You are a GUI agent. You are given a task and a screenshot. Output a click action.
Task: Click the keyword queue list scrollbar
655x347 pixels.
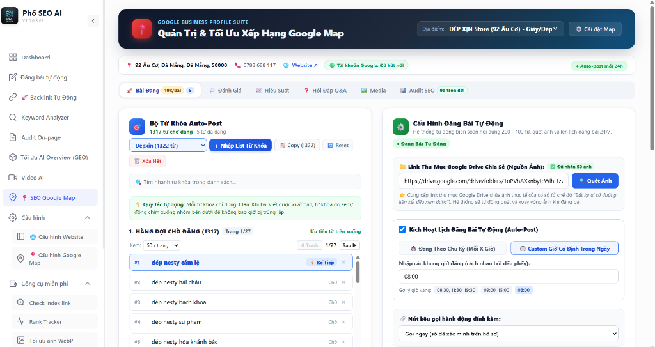358,272
